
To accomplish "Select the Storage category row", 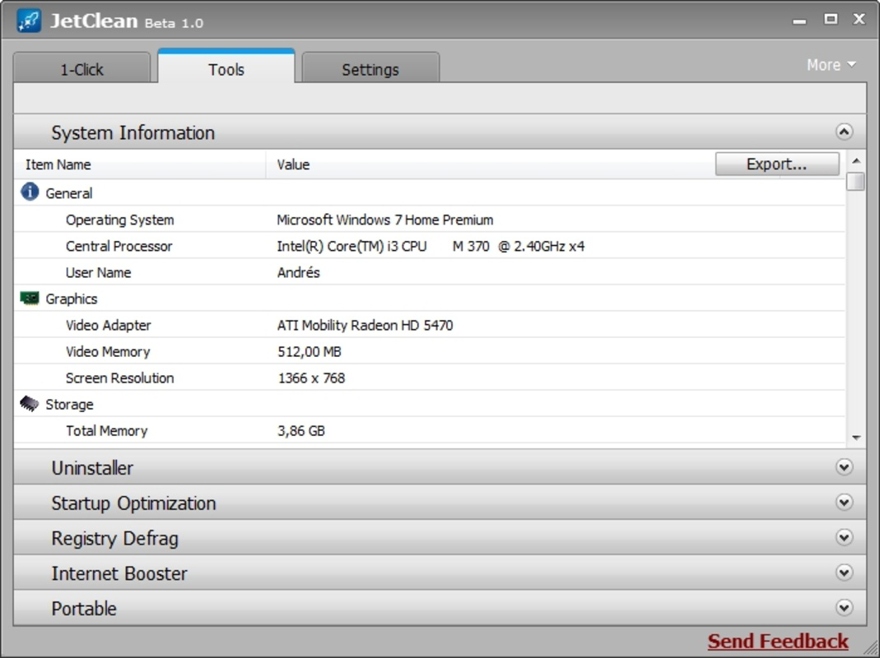I will [430, 404].
